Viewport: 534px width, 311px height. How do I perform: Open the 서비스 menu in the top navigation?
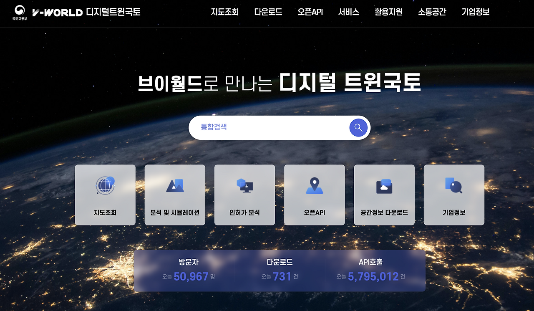point(349,12)
